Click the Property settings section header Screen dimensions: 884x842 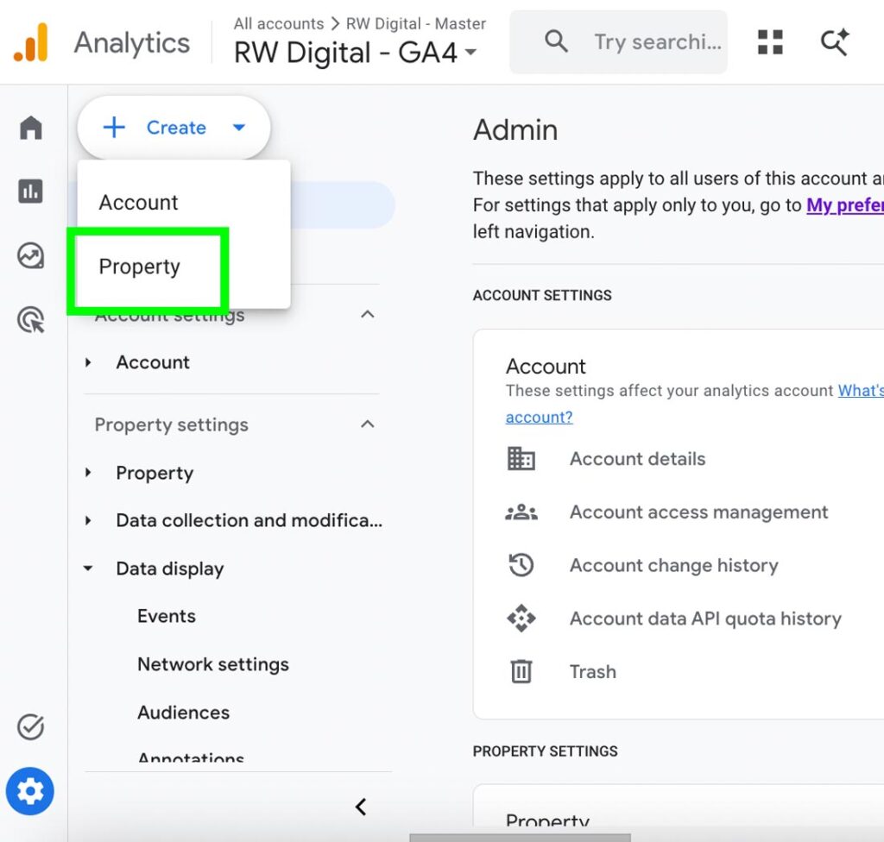[172, 424]
